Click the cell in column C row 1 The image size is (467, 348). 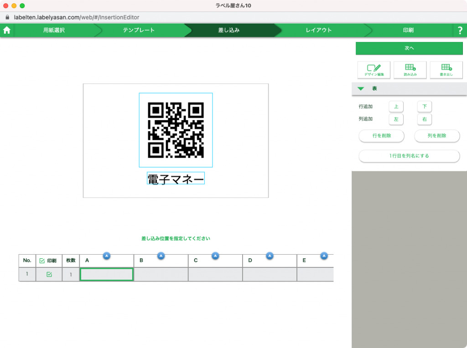[215, 274]
